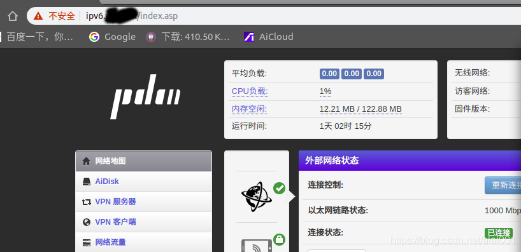Open VPN 客户端 in the sidebar menu
This screenshot has height=252, width=521.
click(143, 222)
